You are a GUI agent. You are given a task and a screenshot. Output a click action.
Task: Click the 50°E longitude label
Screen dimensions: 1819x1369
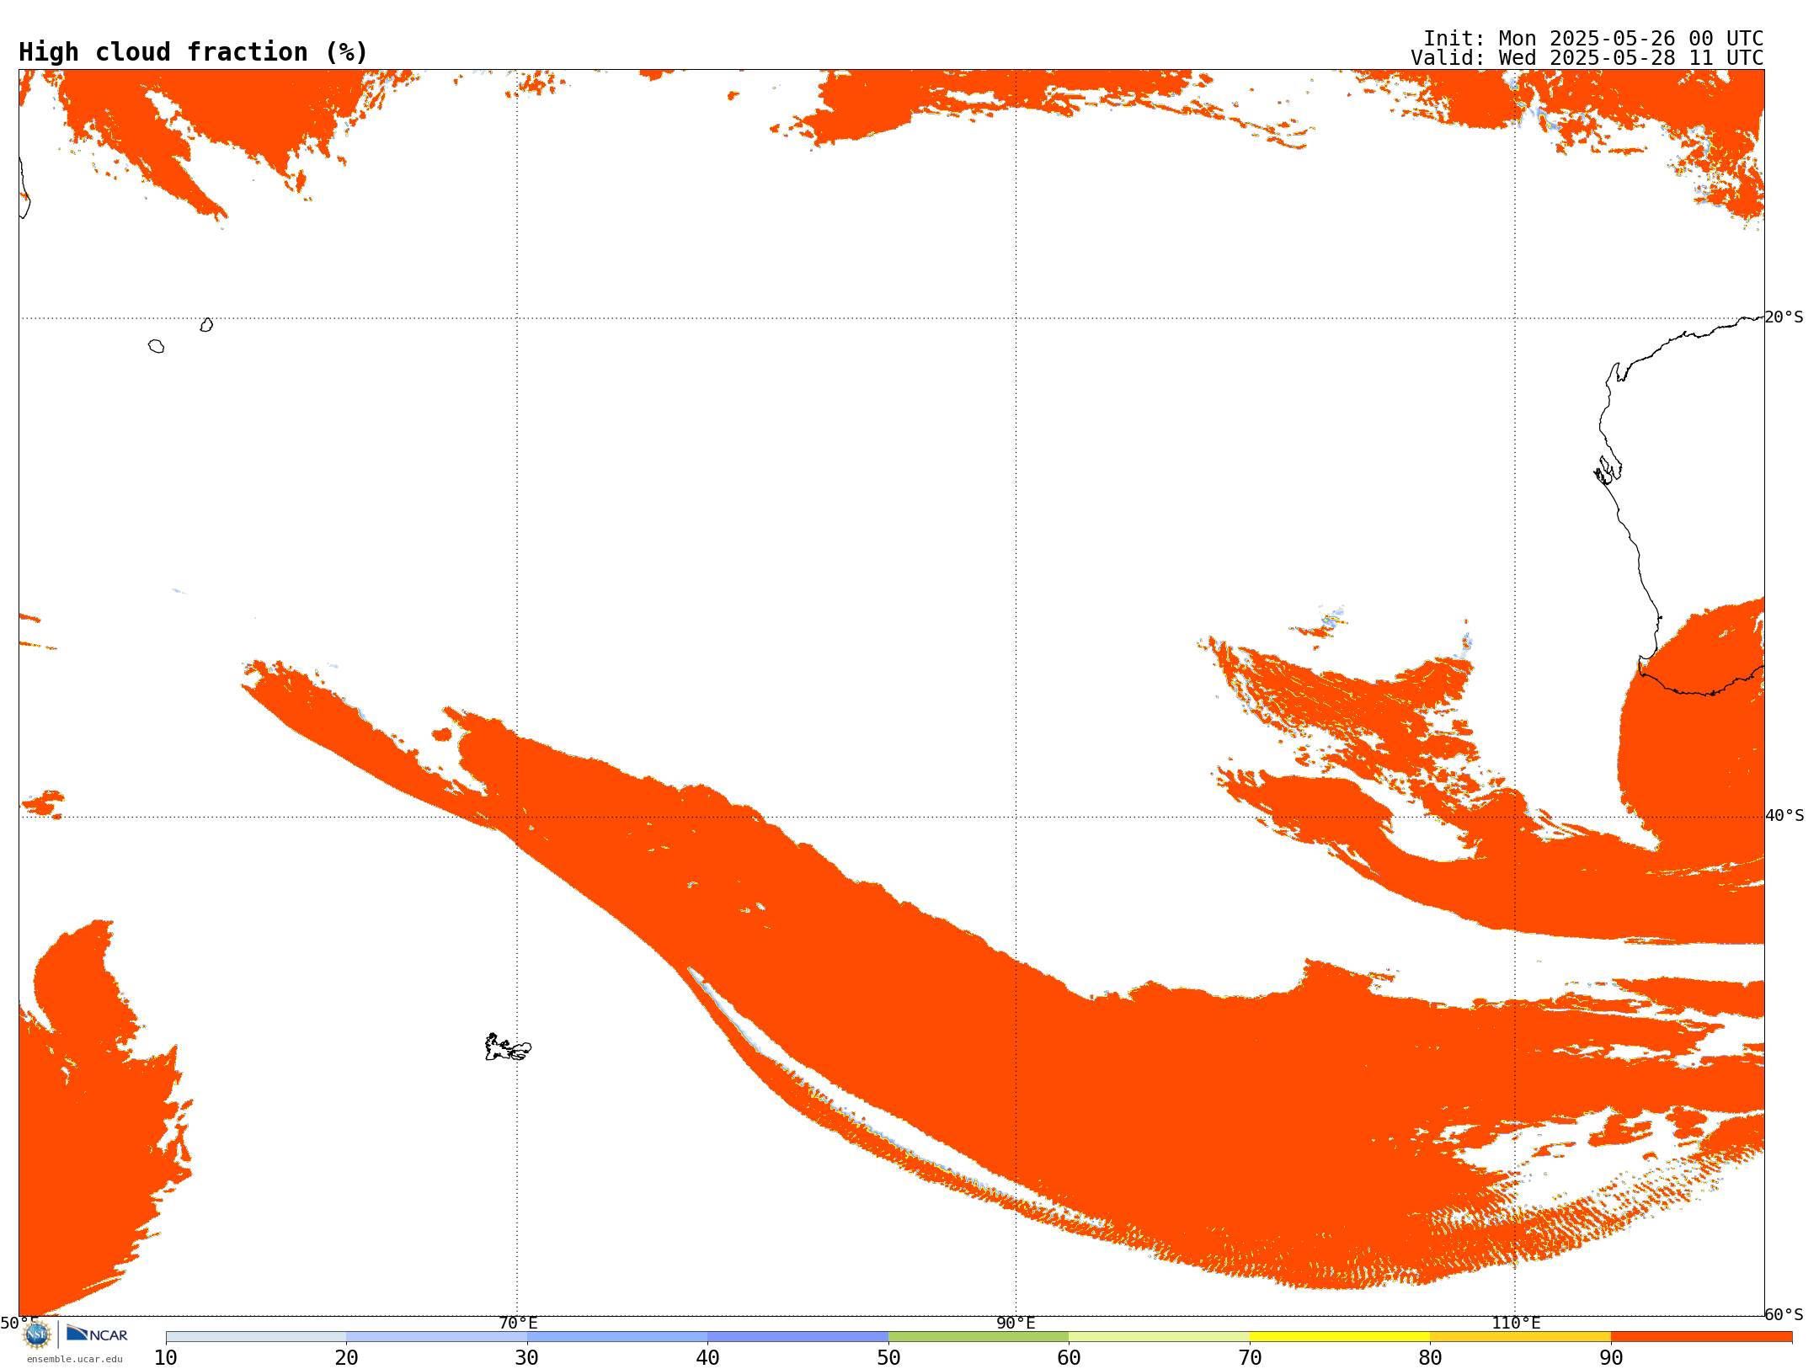pyautogui.click(x=19, y=1323)
